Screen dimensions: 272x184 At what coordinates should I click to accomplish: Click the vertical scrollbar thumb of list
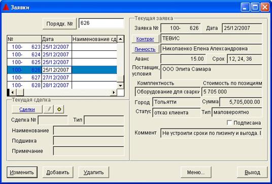(x=121, y=79)
